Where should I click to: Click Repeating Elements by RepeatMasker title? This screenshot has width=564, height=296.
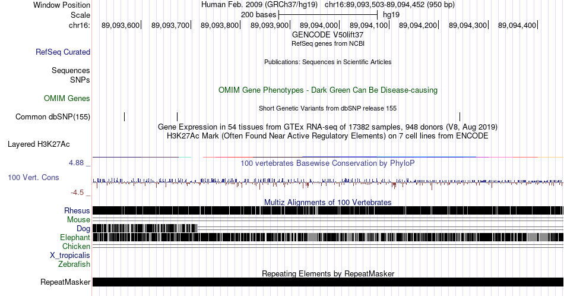point(328,273)
